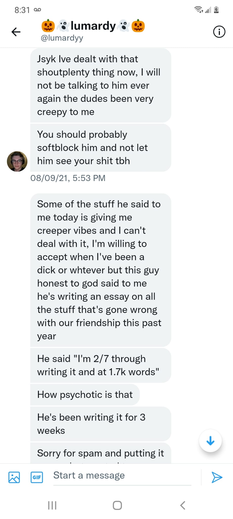
Task: Tap the 'He's been writing it' message
Action: 100,424
